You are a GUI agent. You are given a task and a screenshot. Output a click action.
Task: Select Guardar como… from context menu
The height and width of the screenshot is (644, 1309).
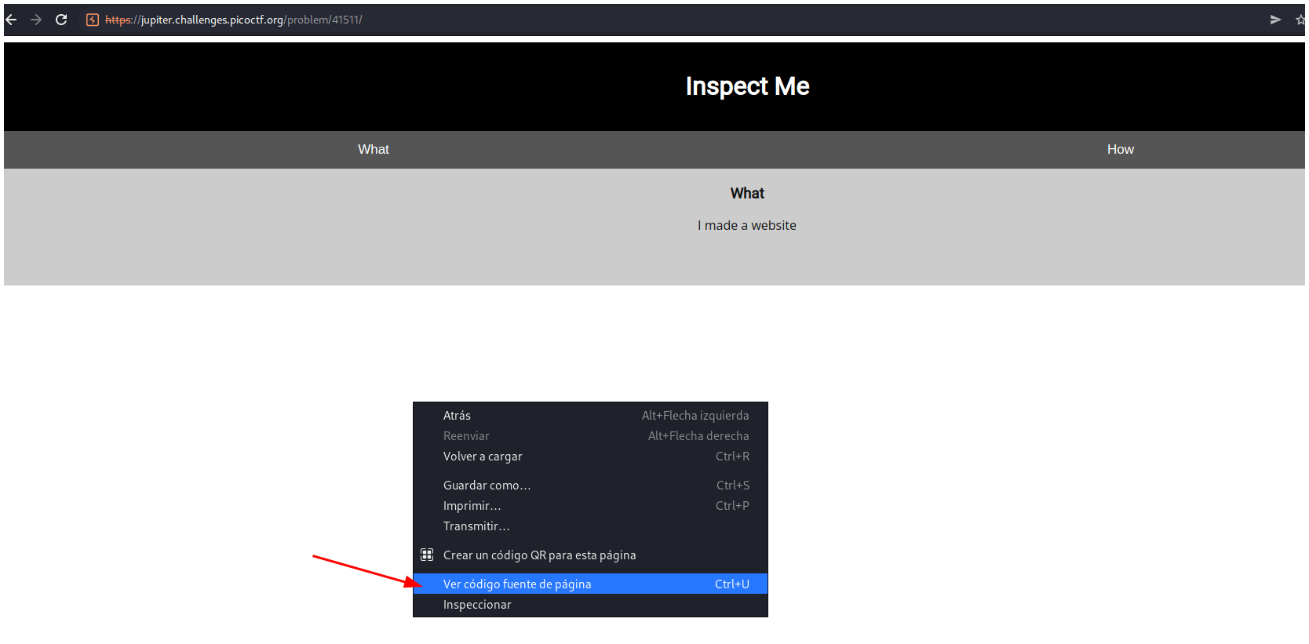pyautogui.click(x=487, y=486)
